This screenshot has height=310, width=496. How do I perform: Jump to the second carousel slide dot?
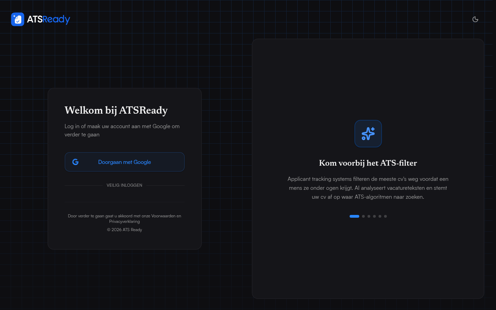pyautogui.click(x=363, y=216)
